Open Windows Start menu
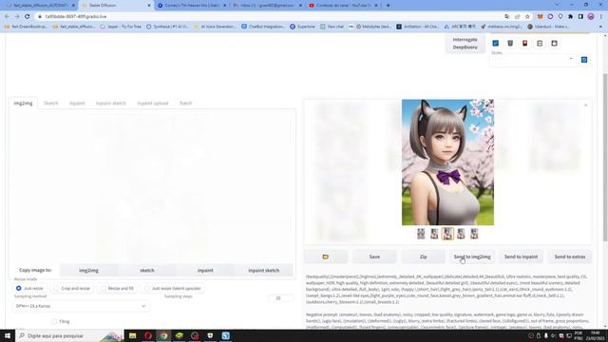608x342 pixels. click(8, 335)
